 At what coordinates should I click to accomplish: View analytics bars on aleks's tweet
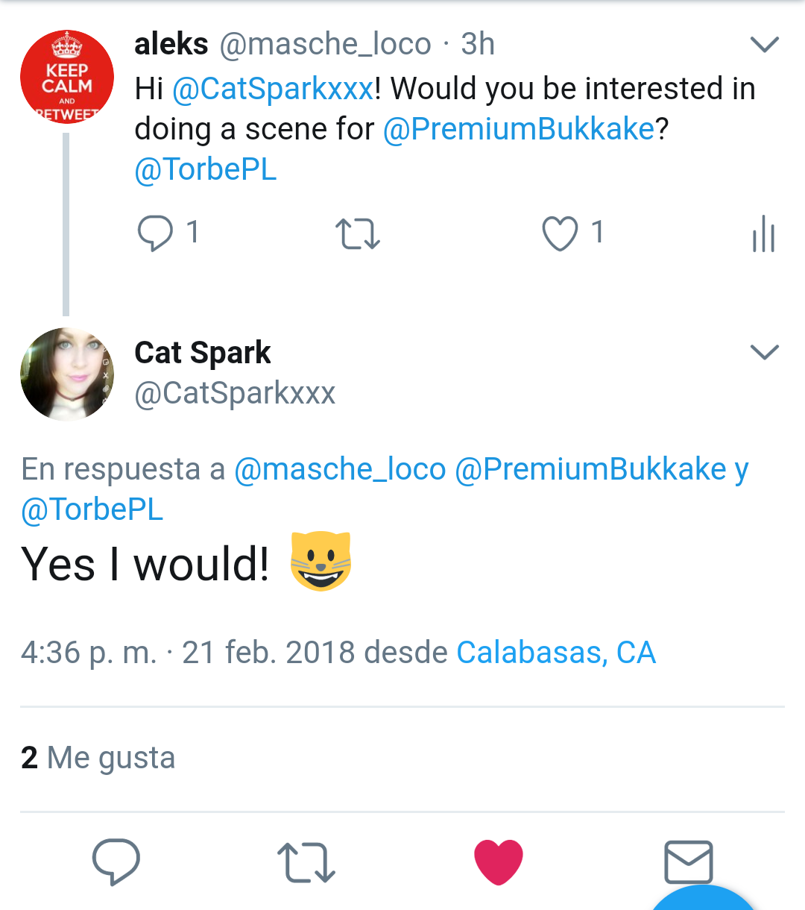coord(764,234)
